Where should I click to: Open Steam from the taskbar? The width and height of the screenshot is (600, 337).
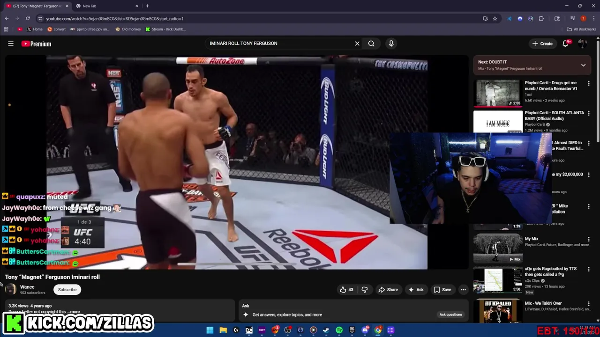pos(326,330)
